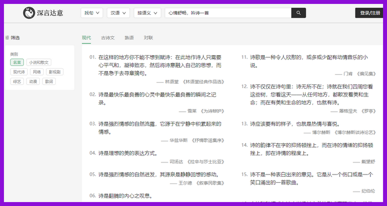
Task: Click result 02 诗是最快乐最良善
Action: (157, 99)
